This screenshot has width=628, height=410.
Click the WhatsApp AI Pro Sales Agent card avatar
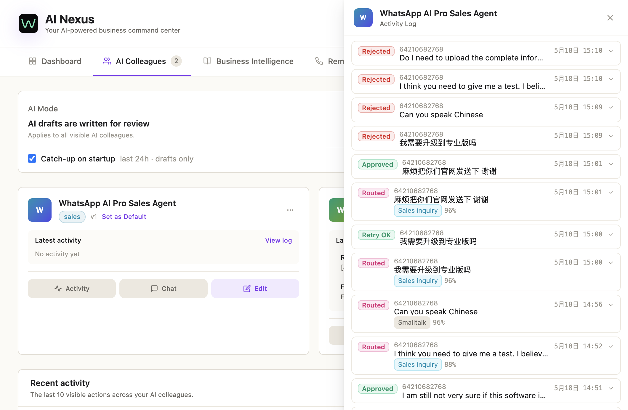tap(40, 210)
